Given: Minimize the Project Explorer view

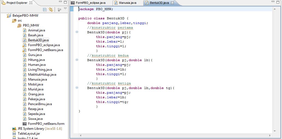Looking at the screenshot, I should [60, 2].
